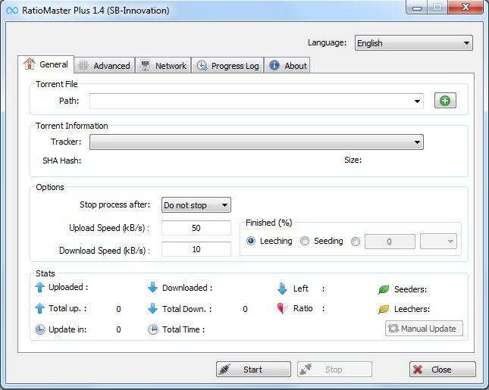This screenshot has height=390, width=489.
Task: Click the plug icon on Start button
Action: (224, 370)
